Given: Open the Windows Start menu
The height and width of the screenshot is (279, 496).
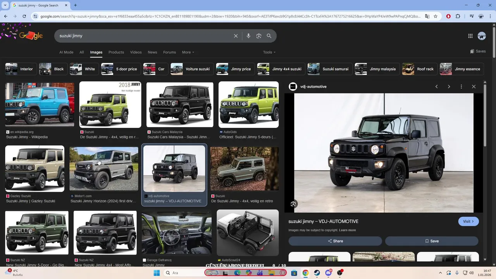Looking at the screenshot, I should tap(157, 273).
